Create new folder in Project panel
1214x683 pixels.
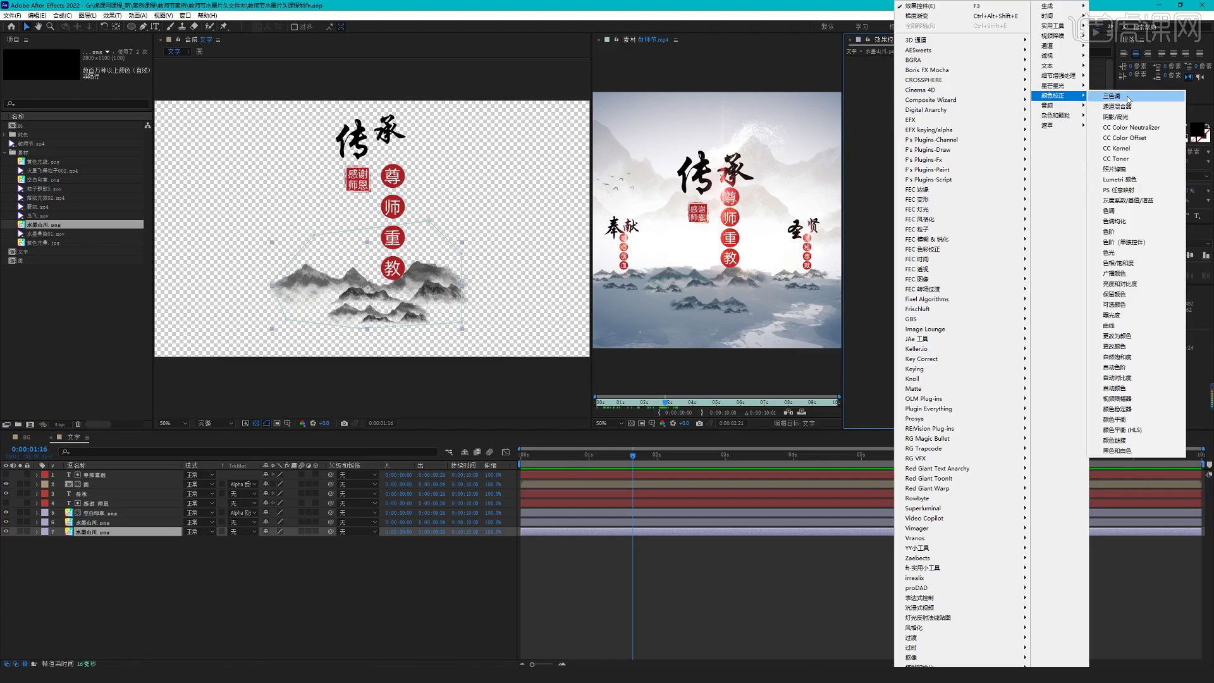tap(18, 424)
